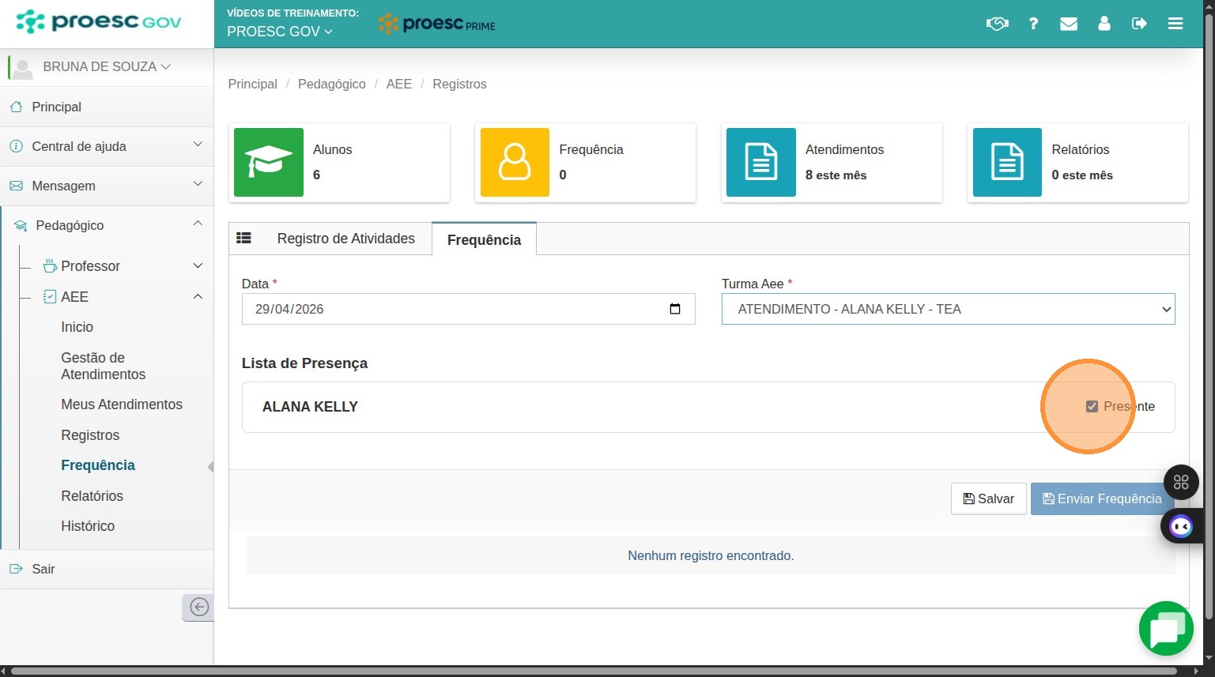Screen dimensions: 1215x677
Task: Expand the Central de ajuda menu
Action: 107,146
